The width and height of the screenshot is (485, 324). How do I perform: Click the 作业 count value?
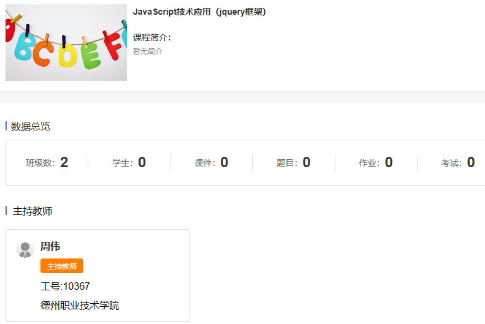[x=389, y=162]
